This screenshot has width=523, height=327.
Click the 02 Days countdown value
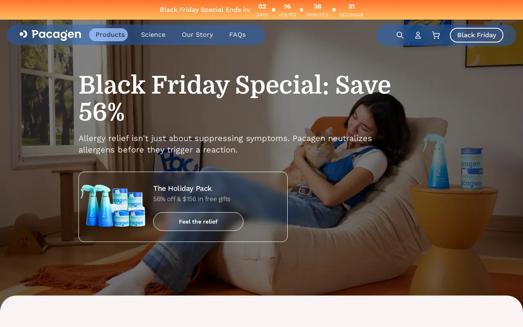pos(262,7)
